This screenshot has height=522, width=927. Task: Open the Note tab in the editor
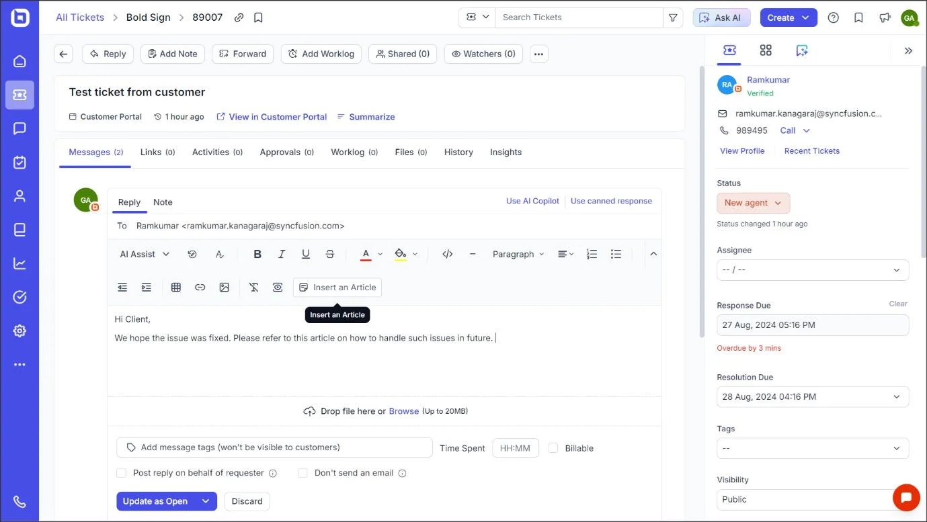162,202
